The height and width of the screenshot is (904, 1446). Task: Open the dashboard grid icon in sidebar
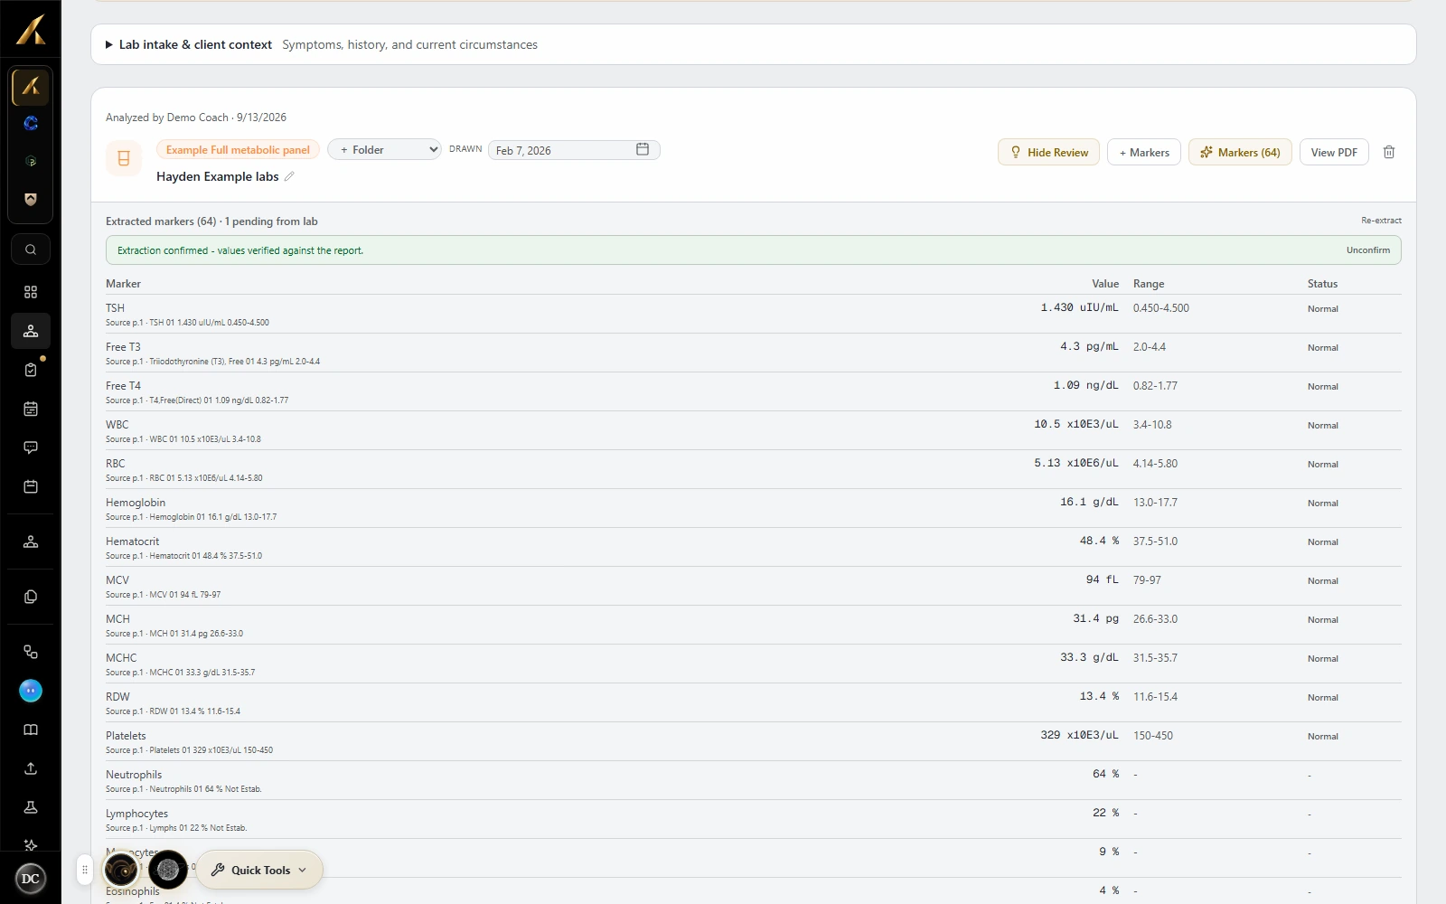click(31, 292)
